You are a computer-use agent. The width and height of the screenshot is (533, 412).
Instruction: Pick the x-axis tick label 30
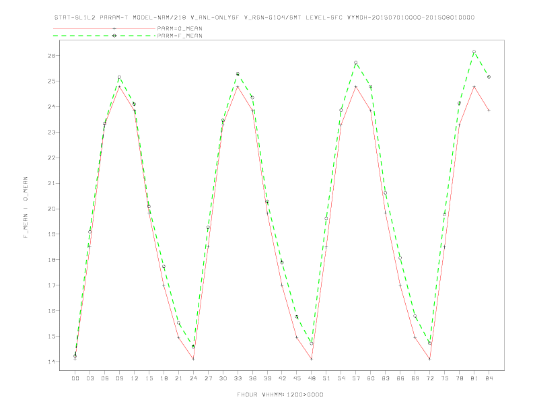(223, 378)
